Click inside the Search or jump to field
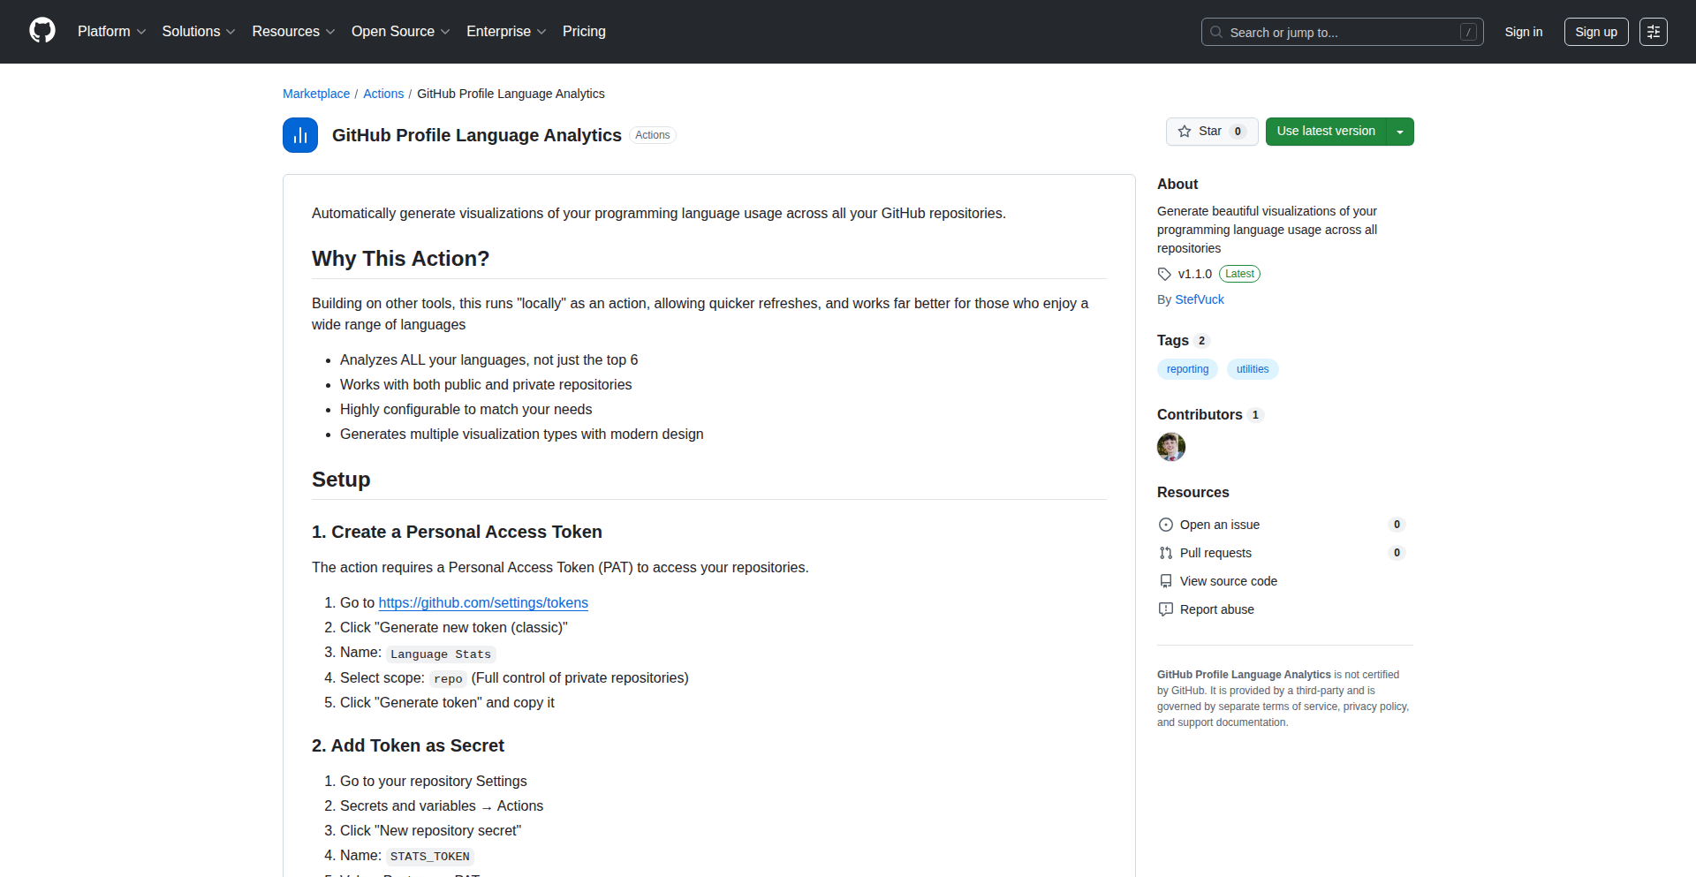 tap(1325, 32)
